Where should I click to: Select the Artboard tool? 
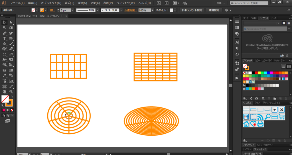tap(5, 87)
